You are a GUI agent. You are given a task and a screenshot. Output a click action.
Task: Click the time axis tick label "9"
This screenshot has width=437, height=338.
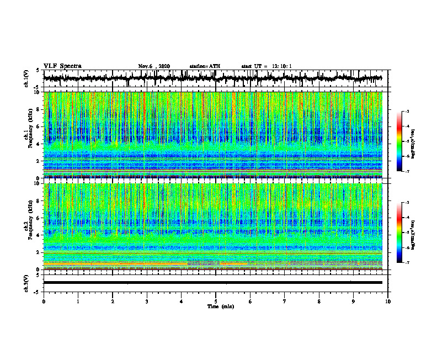[353, 302]
